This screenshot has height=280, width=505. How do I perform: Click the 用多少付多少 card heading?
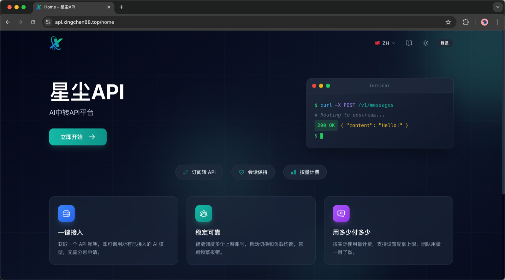click(x=352, y=232)
